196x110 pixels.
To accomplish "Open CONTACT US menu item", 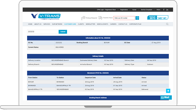I will (123, 24).
